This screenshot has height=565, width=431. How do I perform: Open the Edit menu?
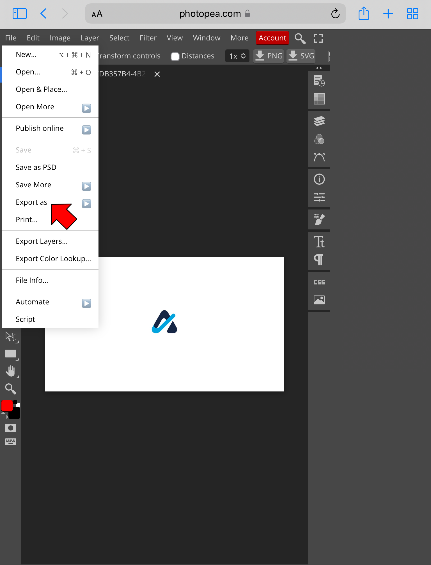(33, 38)
